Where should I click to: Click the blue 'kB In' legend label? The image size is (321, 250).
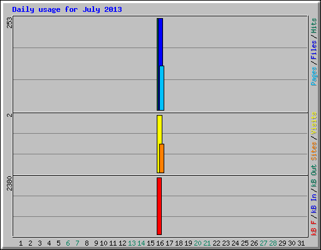coord(314,203)
